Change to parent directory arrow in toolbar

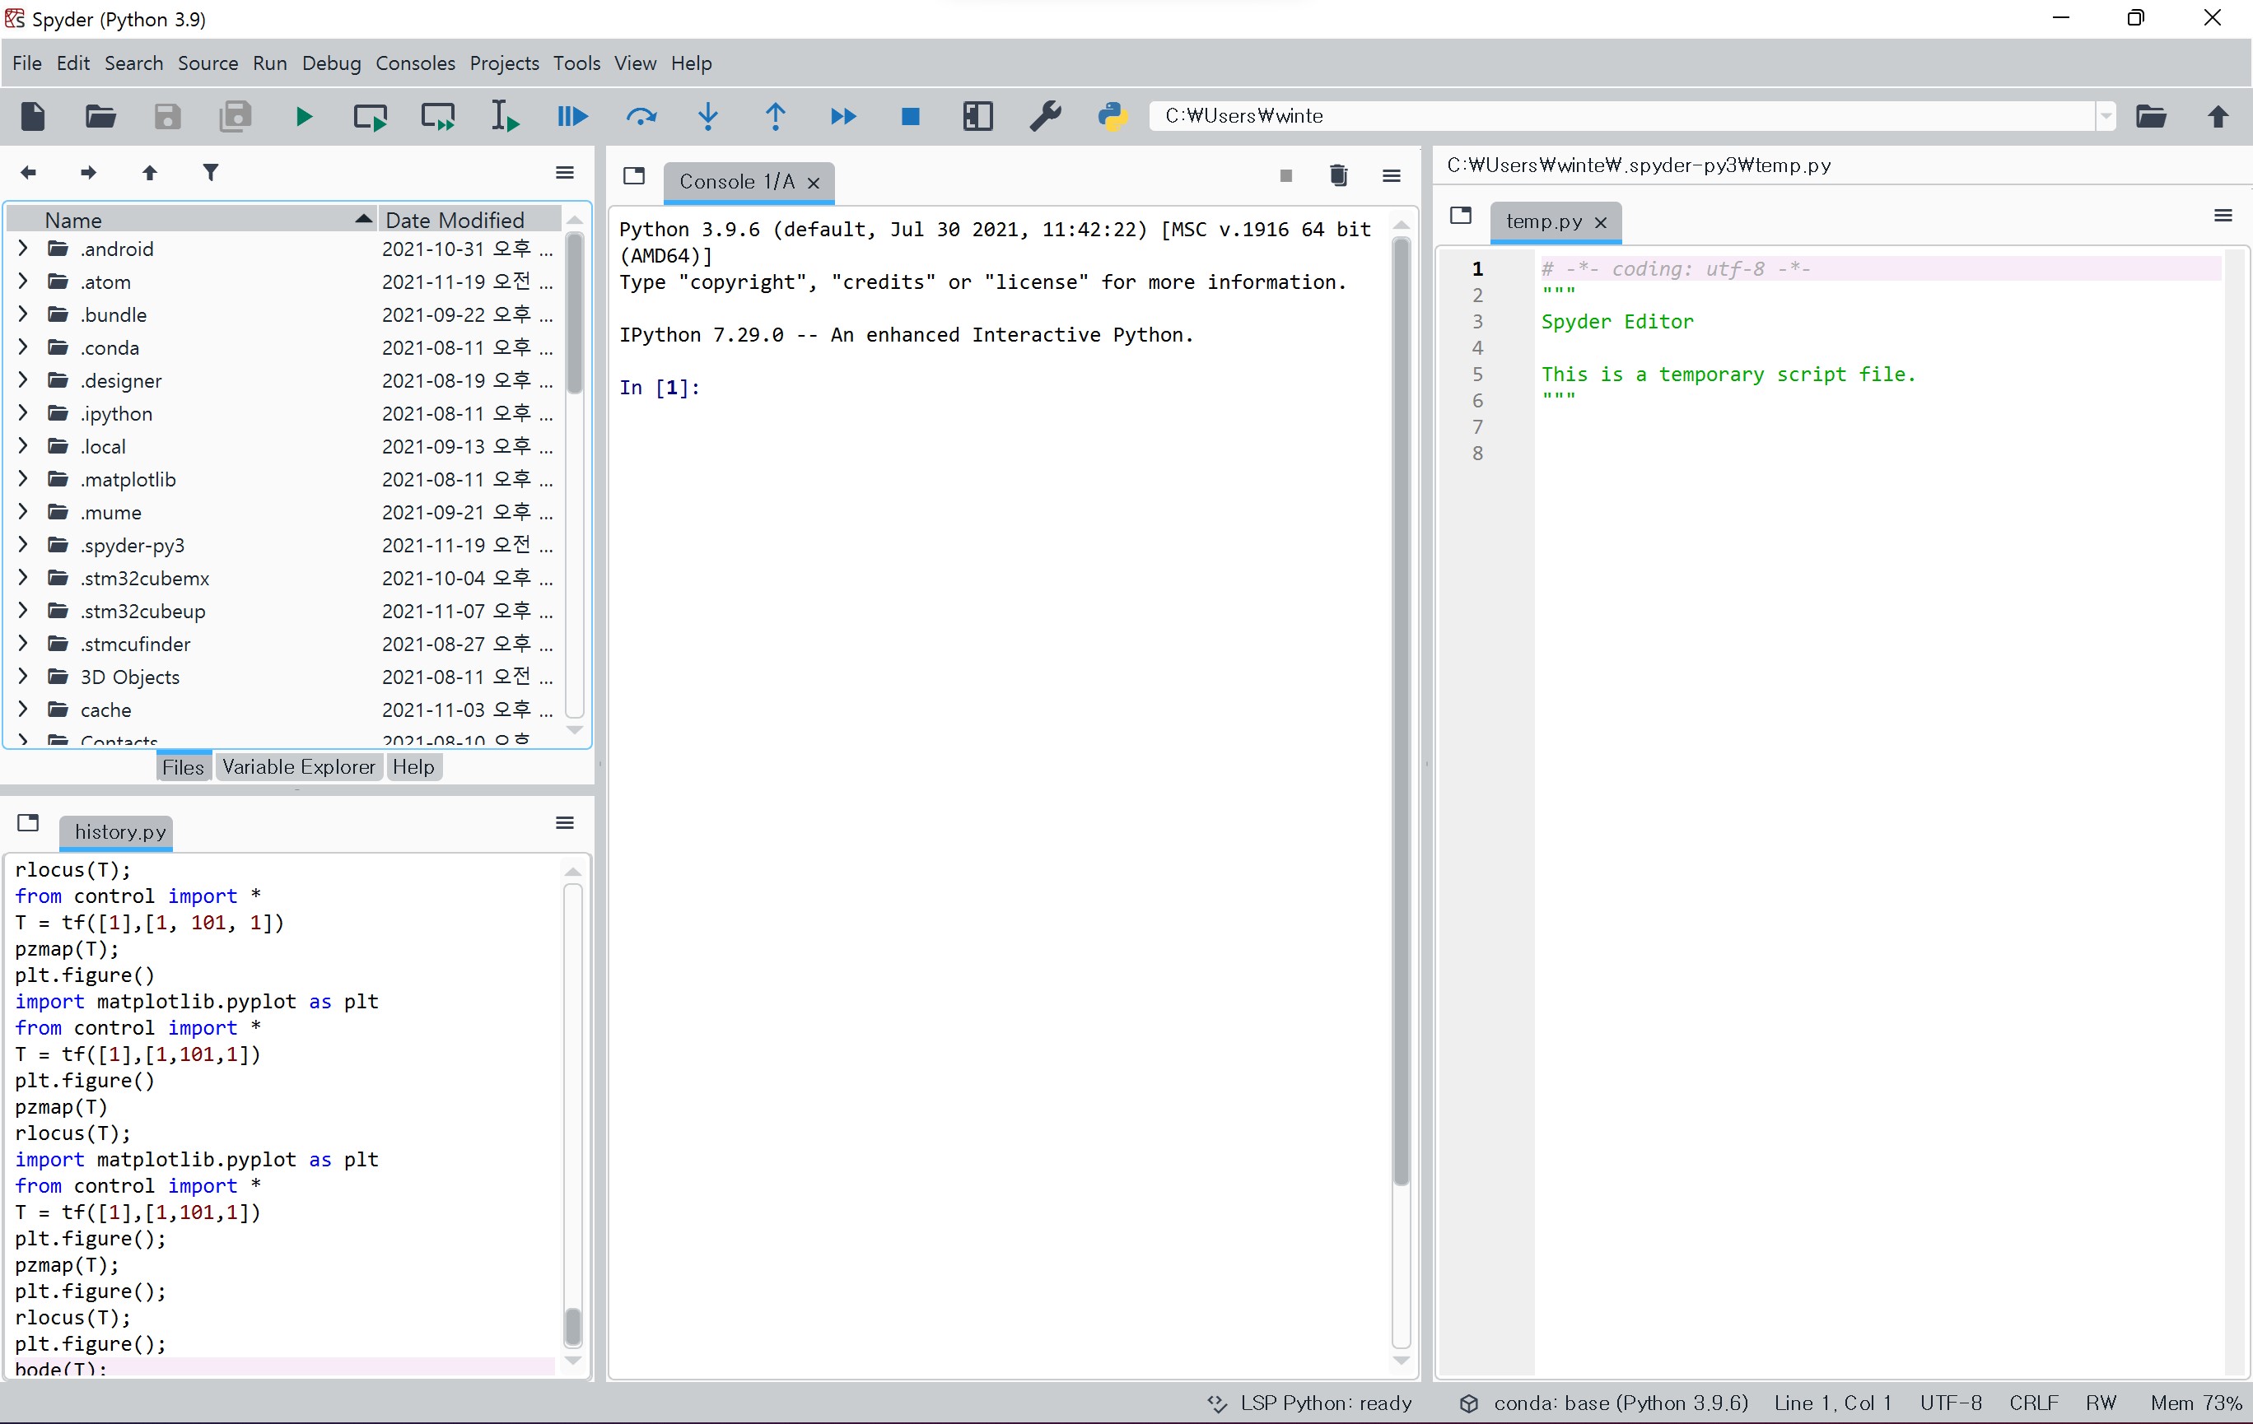tap(2218, 116)
